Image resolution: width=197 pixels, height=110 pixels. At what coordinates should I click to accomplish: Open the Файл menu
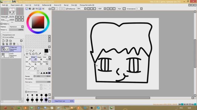5,5
